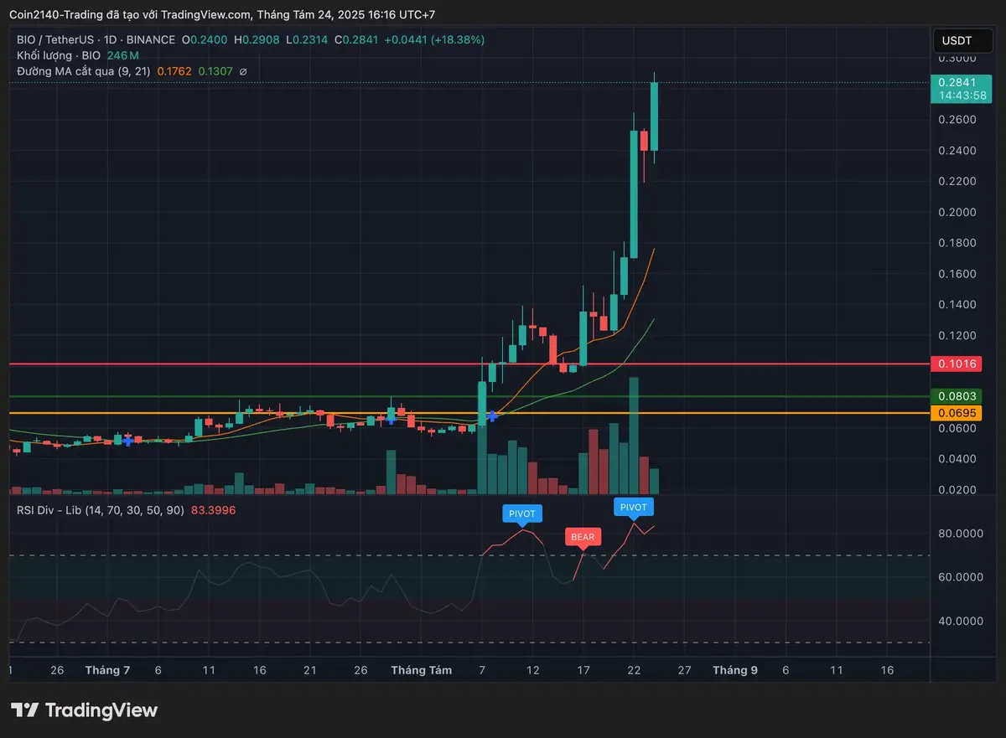
Task: Click Tháng 9 on the time axis
Action: (x=734, y=670)
